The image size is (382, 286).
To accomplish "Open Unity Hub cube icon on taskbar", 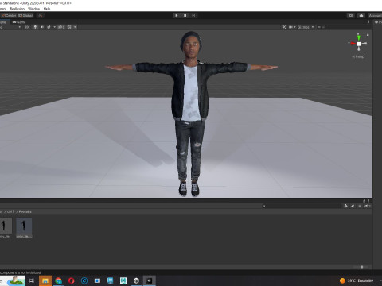I will tap(136, 280).
